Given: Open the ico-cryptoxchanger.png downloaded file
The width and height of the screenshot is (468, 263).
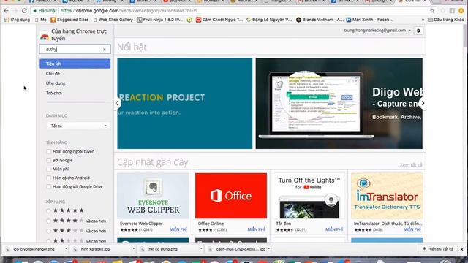Looking at the screenshot, I should (34, 249).
